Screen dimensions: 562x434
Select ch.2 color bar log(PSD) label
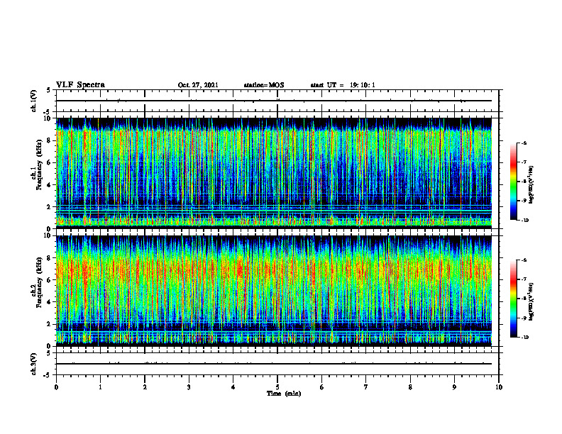click(531, 302)
